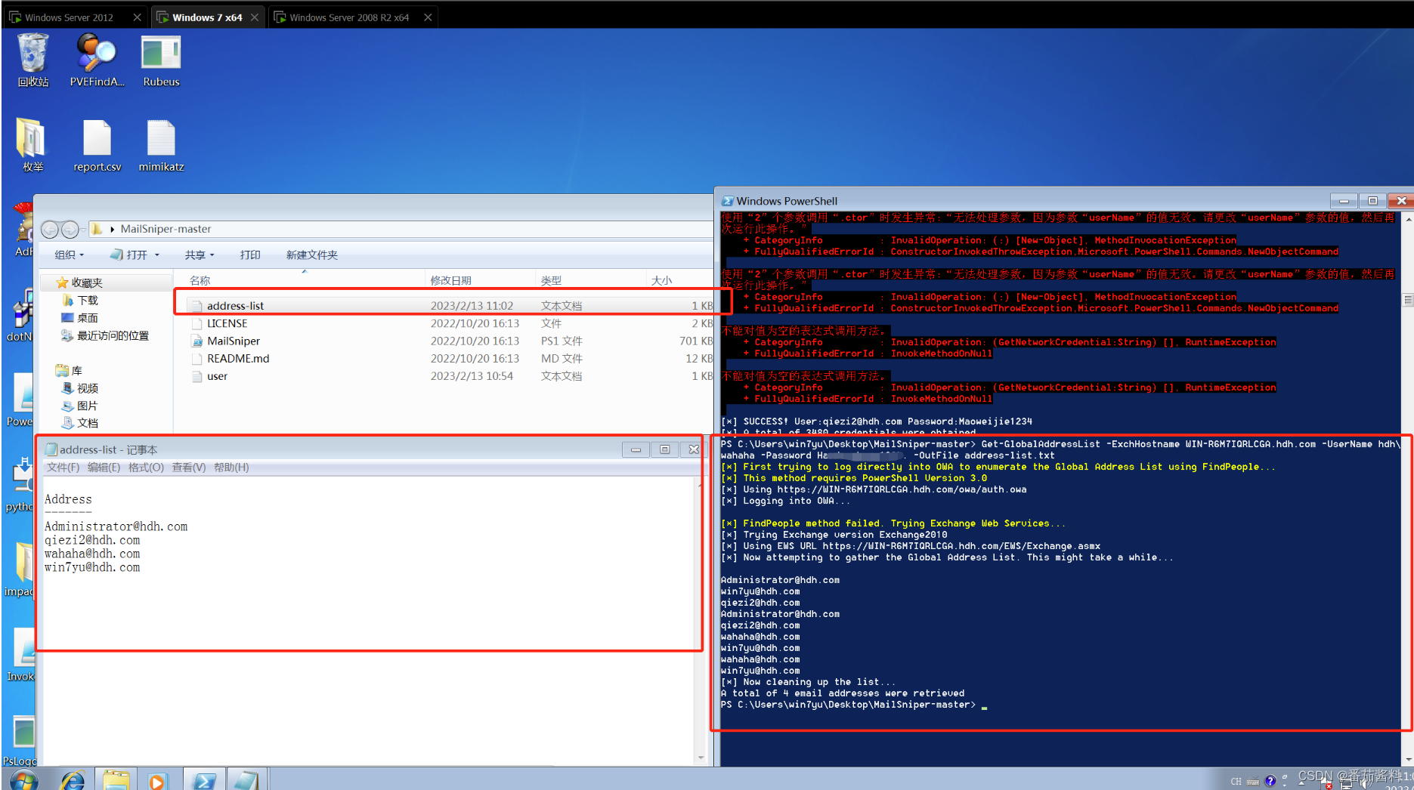Click Explorer forward navigation arrow
This screenshot has height=790, width=1414.
pyautogui.click(x=70, y=229)
